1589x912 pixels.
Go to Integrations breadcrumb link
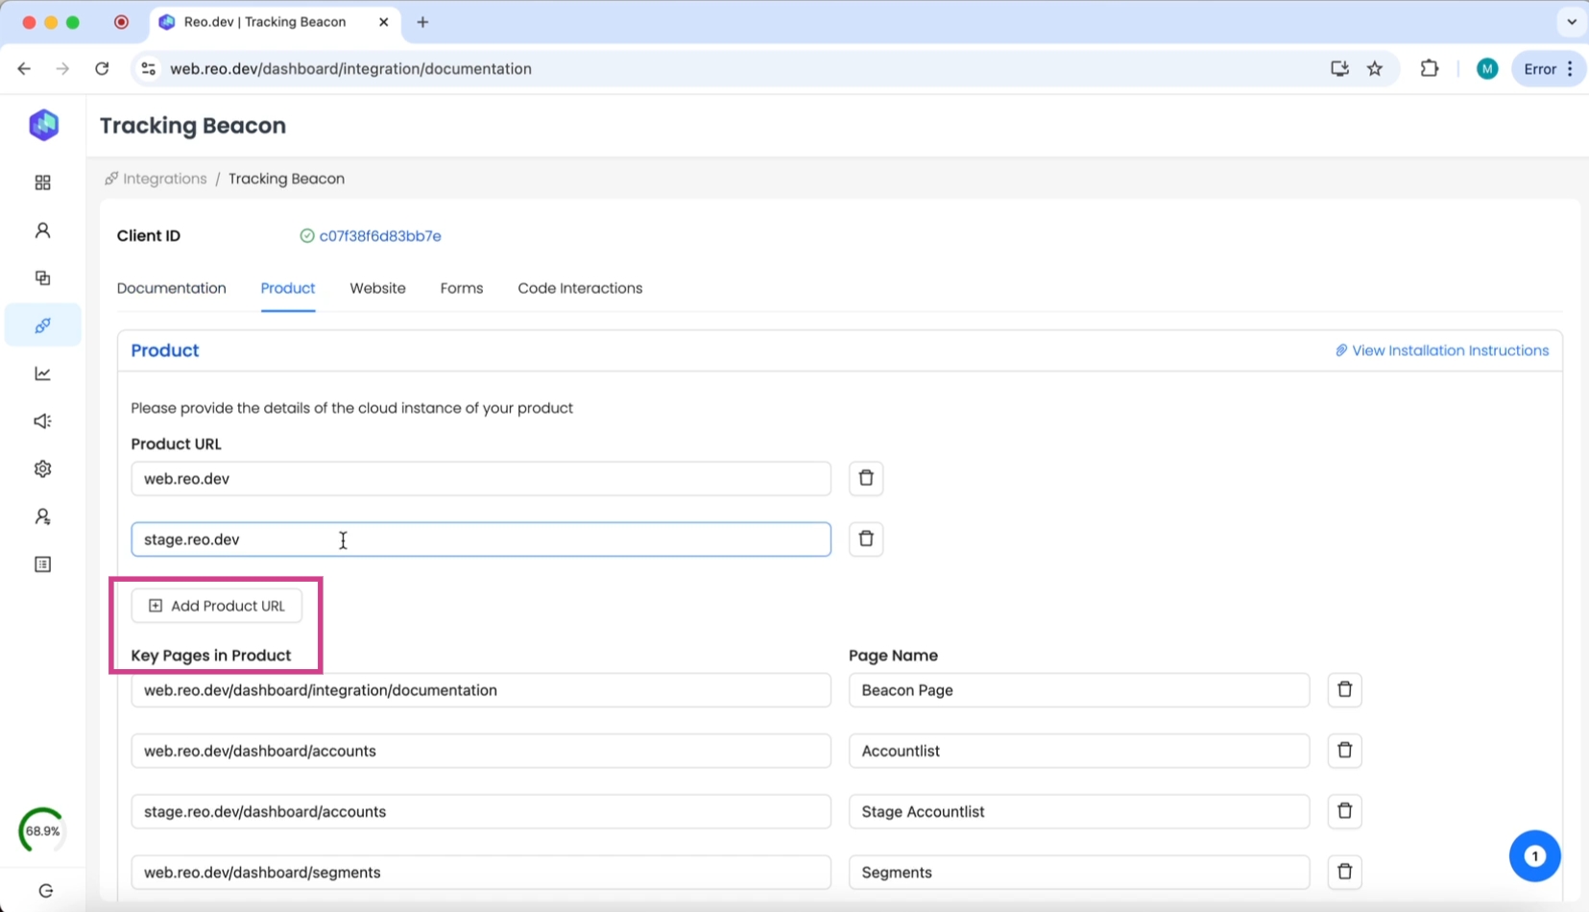tap(164, 179)
